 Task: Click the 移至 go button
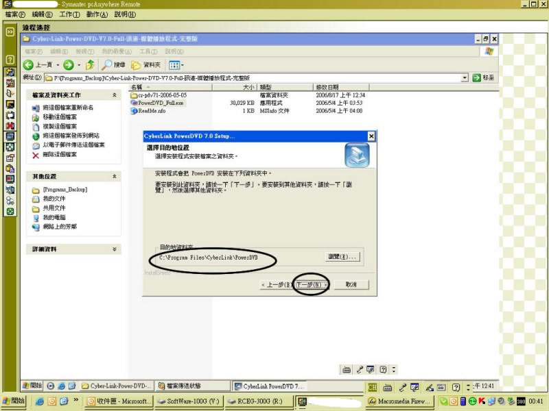[x=483, y=77]
